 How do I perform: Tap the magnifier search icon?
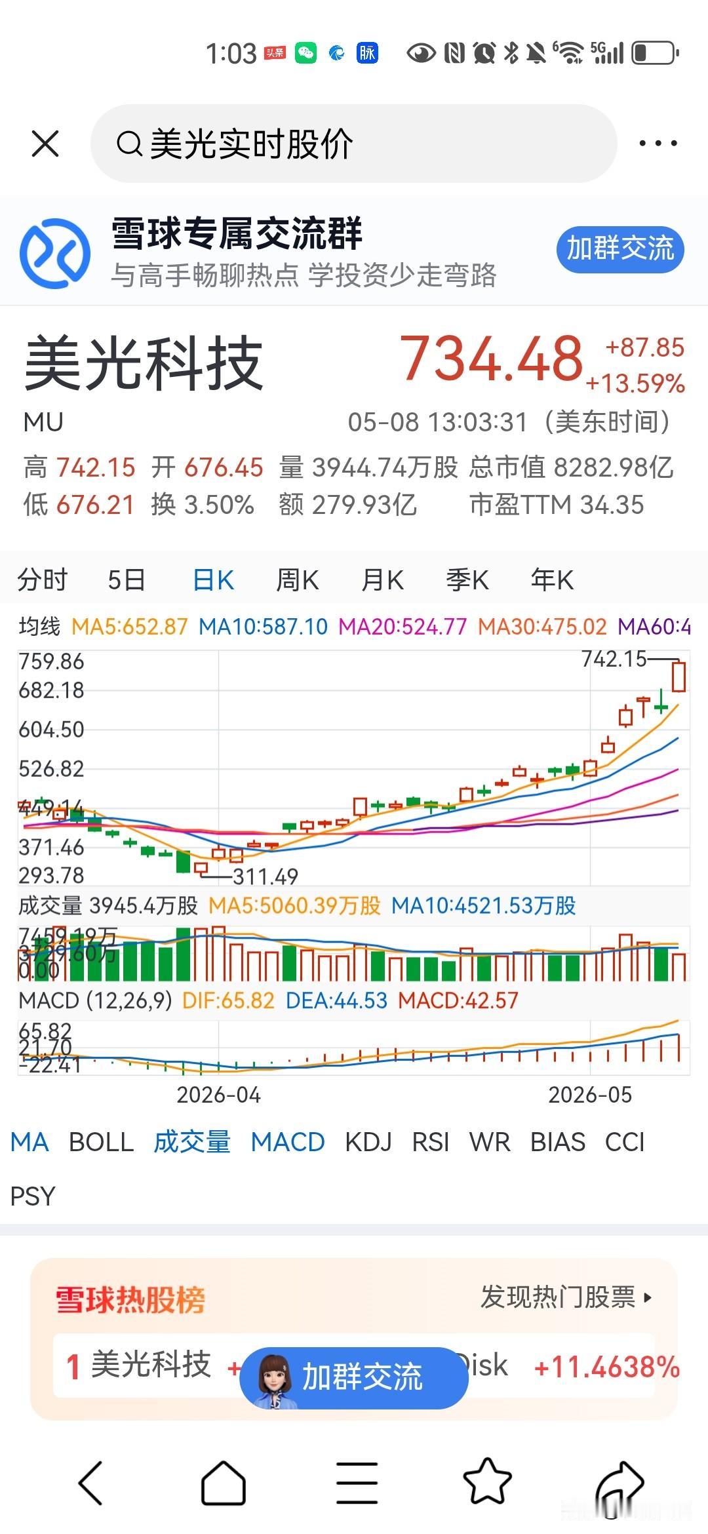pyautogui.click(x=129, y=144)
